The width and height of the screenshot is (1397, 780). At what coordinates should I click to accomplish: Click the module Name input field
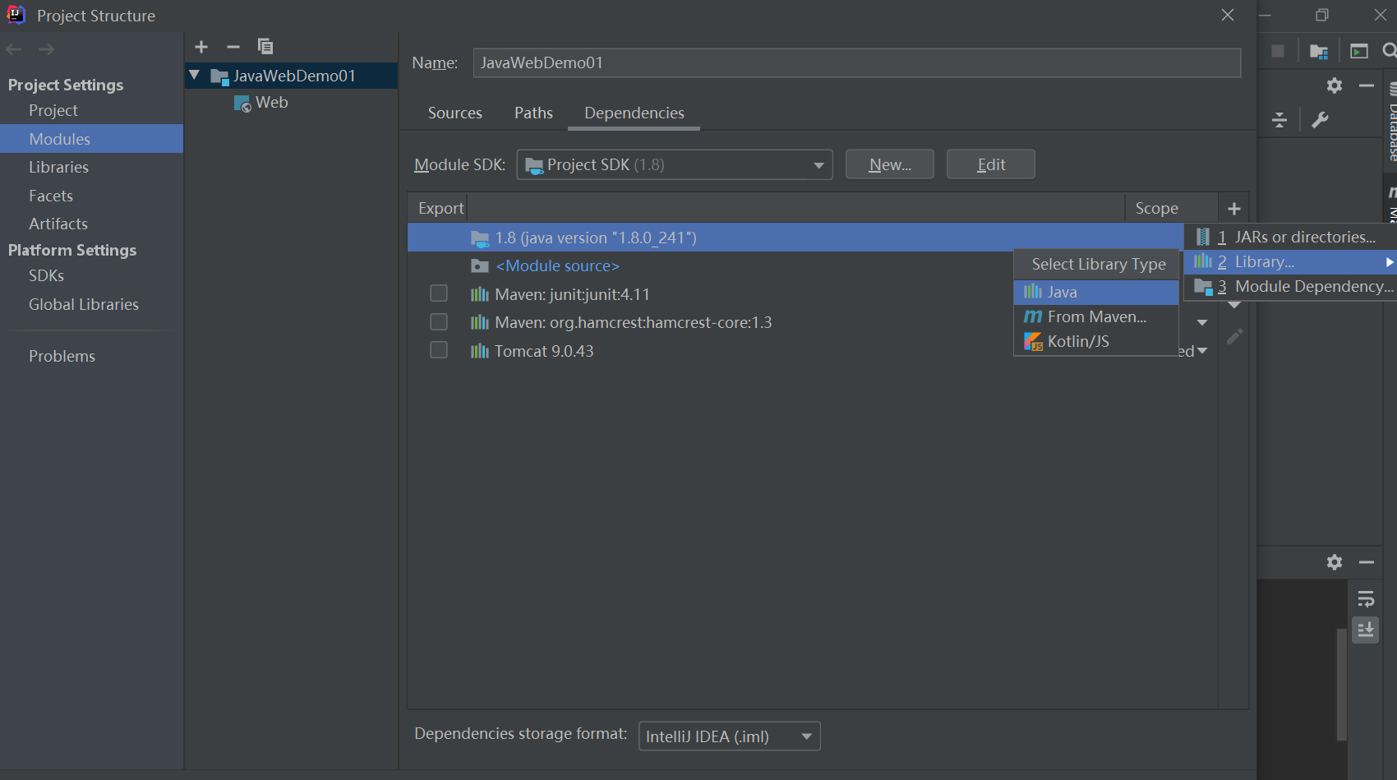click(x=856, y=62)
